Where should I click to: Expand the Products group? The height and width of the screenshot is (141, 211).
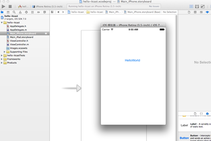pos(2,62)
